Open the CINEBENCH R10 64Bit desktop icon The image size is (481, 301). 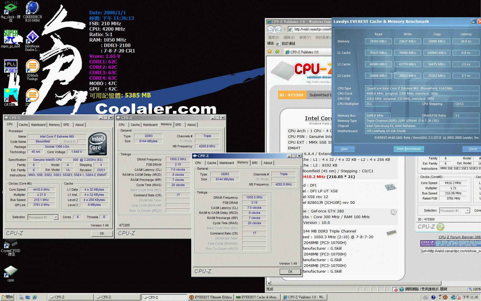[x=32, y=11]
